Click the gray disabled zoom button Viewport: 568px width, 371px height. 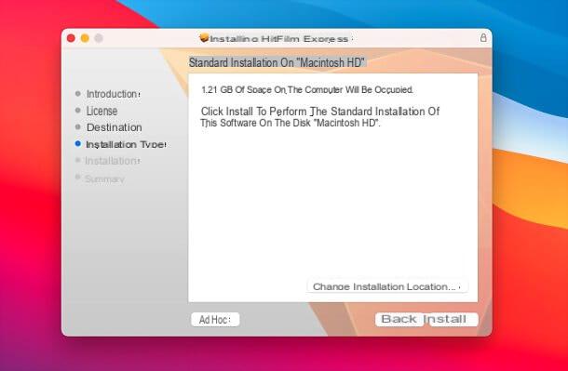click(99, 38)
